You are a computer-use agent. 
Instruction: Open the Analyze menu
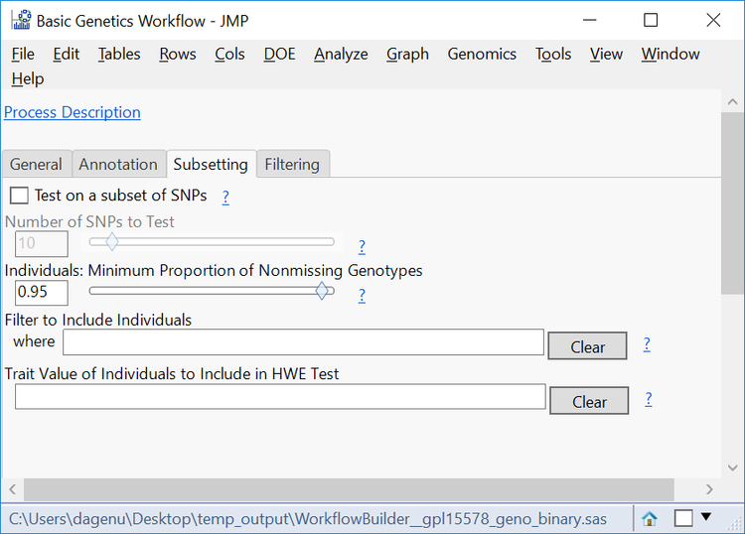pos(341,54)
